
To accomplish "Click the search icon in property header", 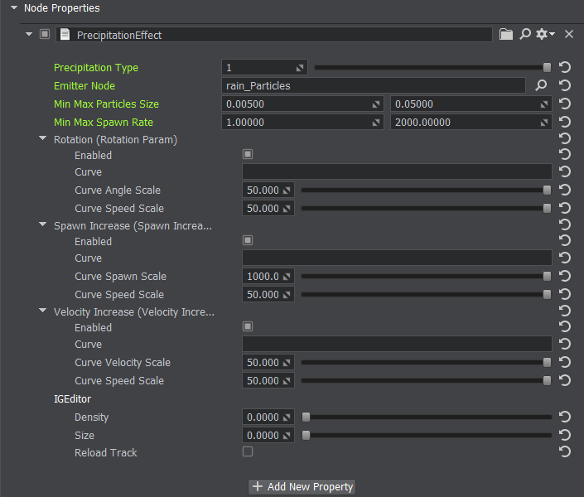I will pos(525,34).
